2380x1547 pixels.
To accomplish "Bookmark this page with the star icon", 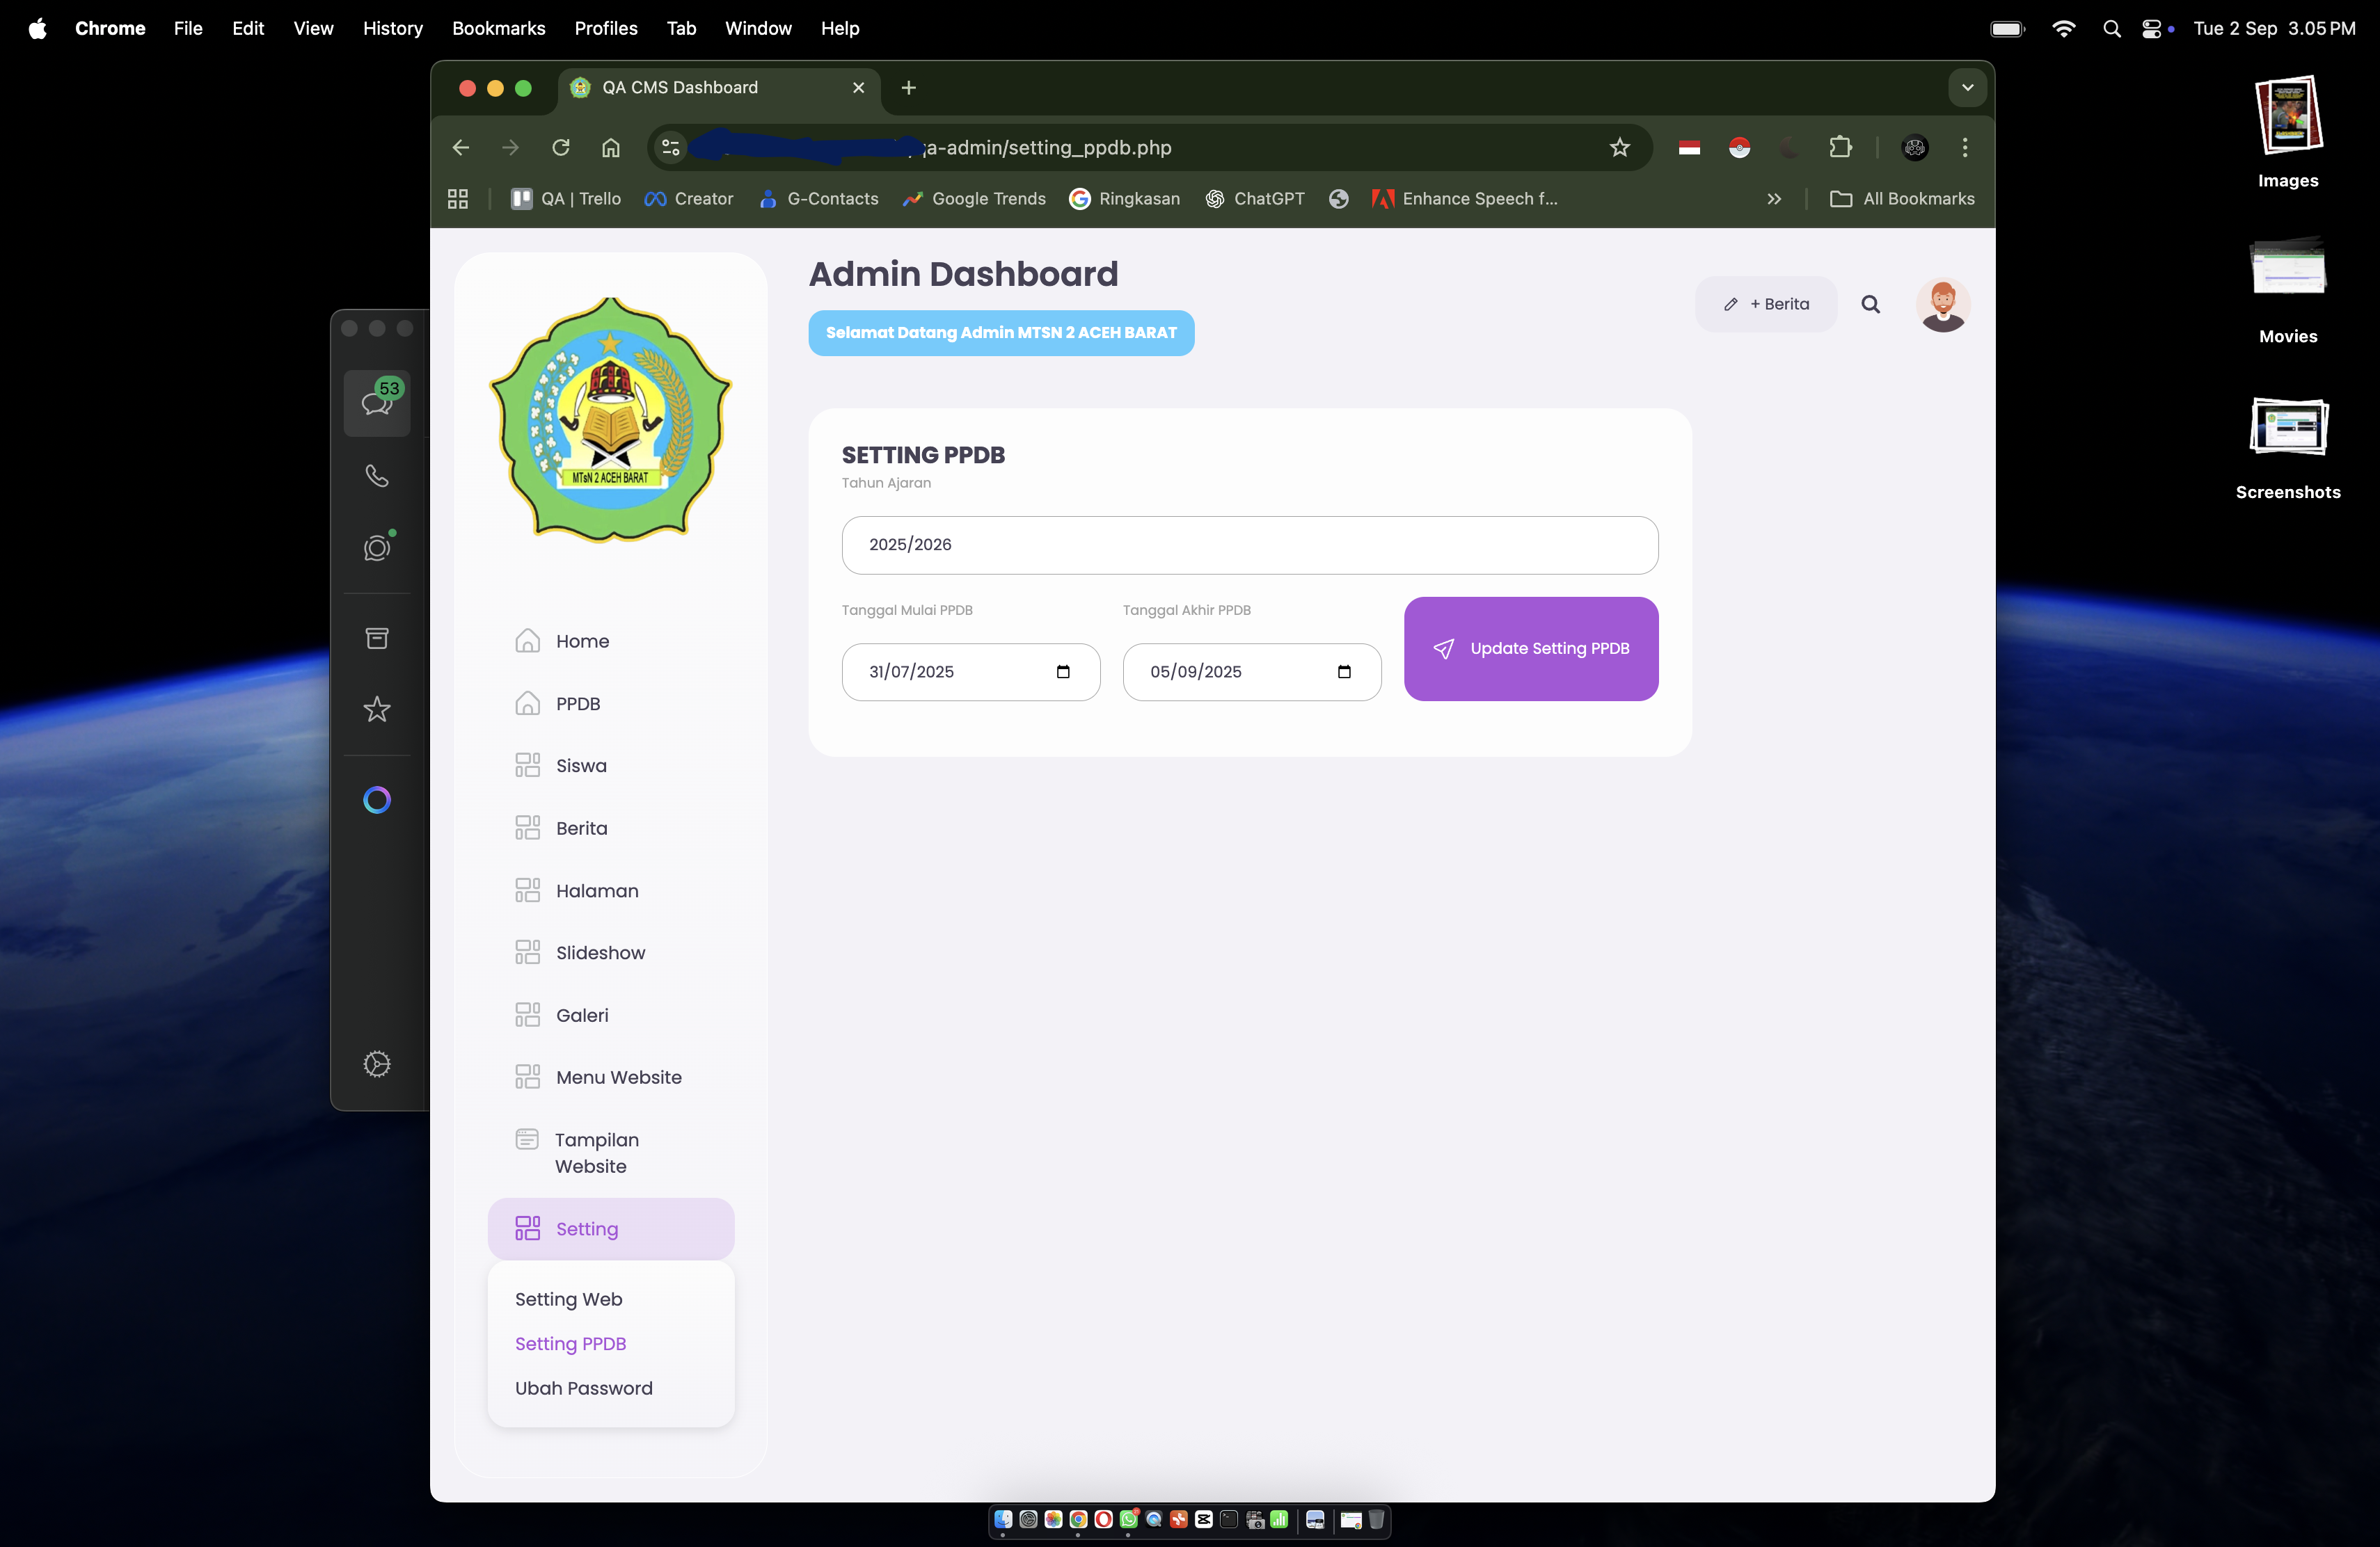I will click(x=1619, y=148).
